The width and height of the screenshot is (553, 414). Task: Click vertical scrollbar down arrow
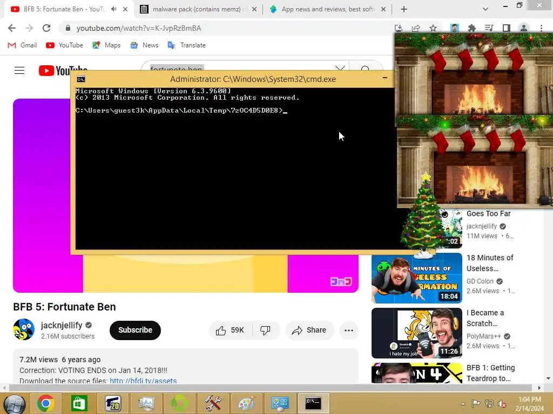coord(549,378)
